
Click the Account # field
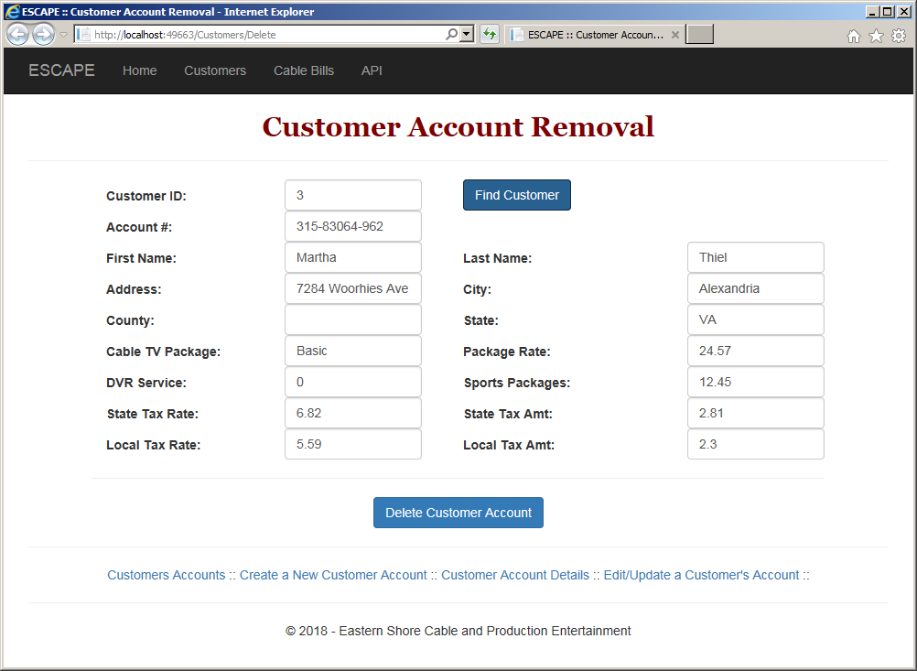click(x=353, y=226)
